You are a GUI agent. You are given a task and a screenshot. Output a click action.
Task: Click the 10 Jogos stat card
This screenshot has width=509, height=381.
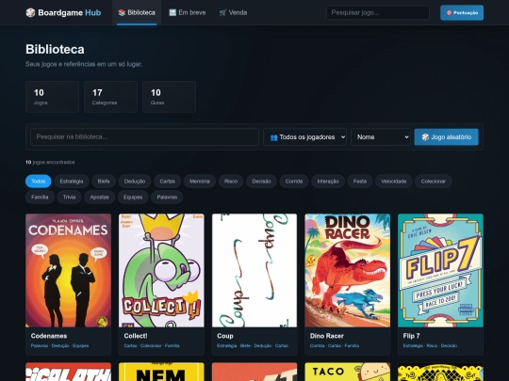(52, 97)
